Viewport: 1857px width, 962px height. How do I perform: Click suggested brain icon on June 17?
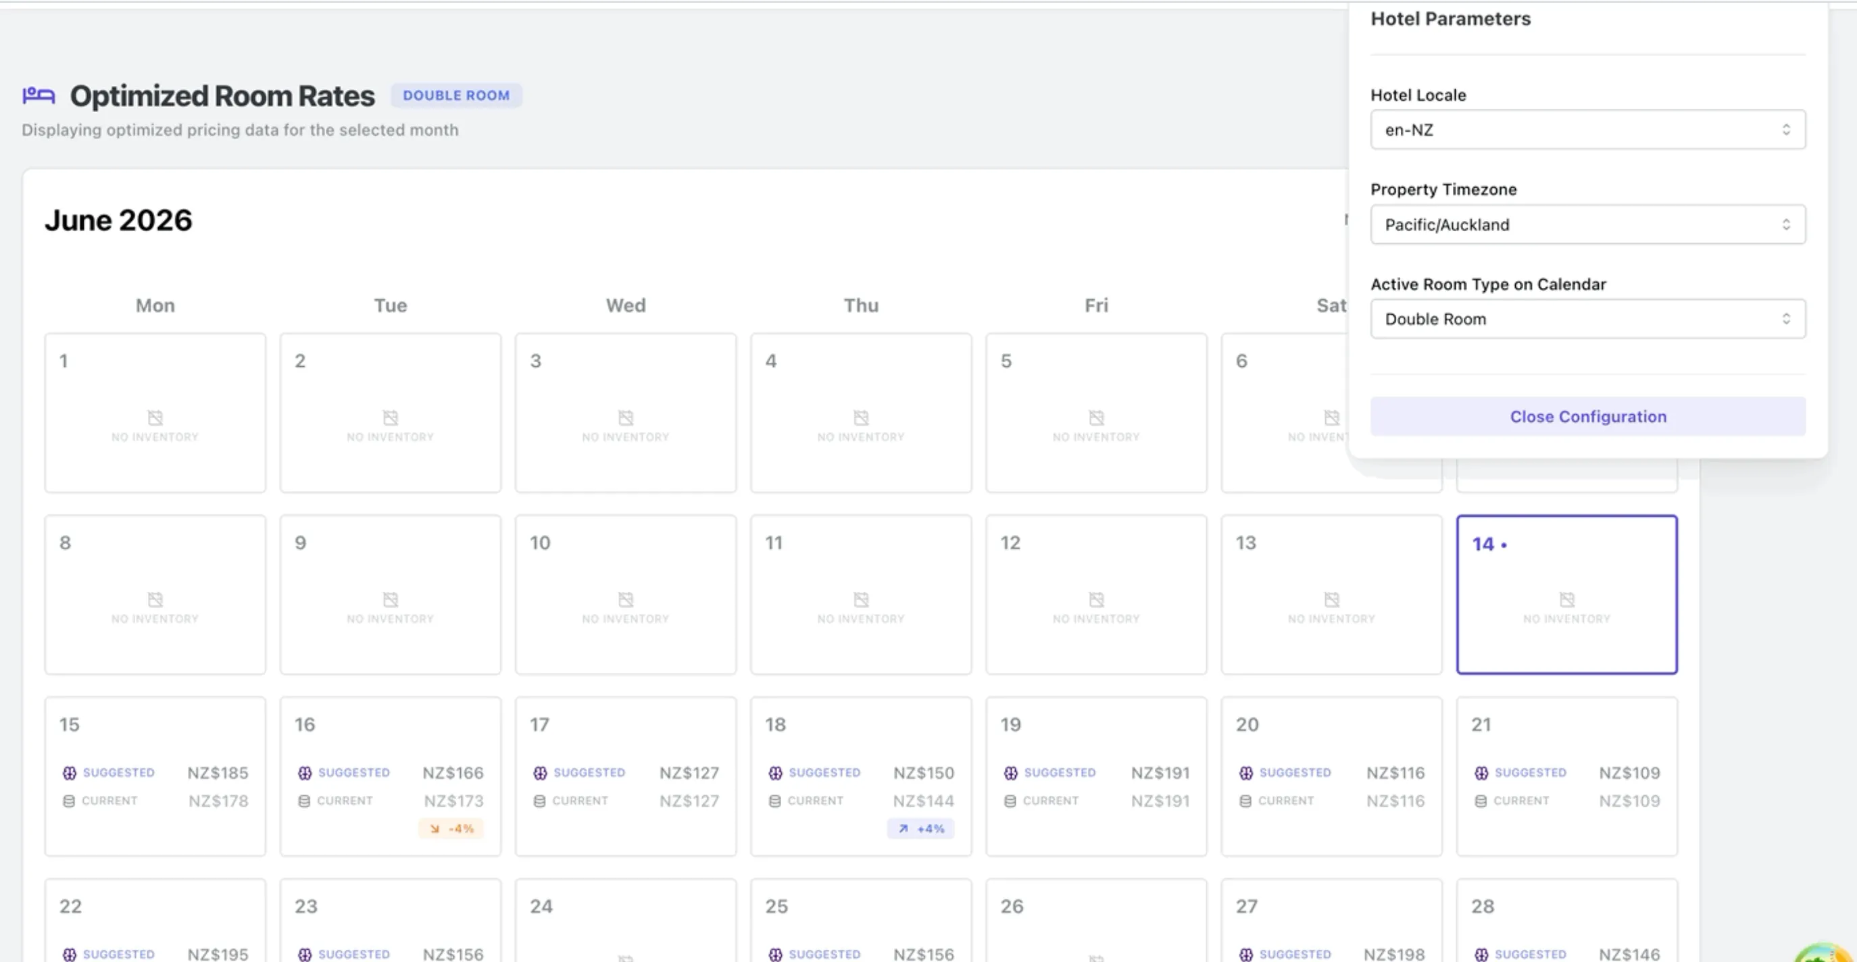(540, 774)
